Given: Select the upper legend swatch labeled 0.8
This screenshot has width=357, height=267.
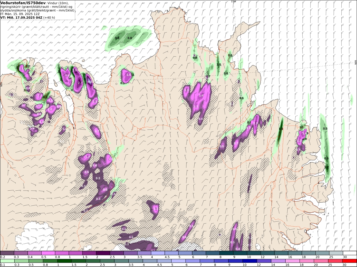Looking at the screenshot, I should point(62,253).
